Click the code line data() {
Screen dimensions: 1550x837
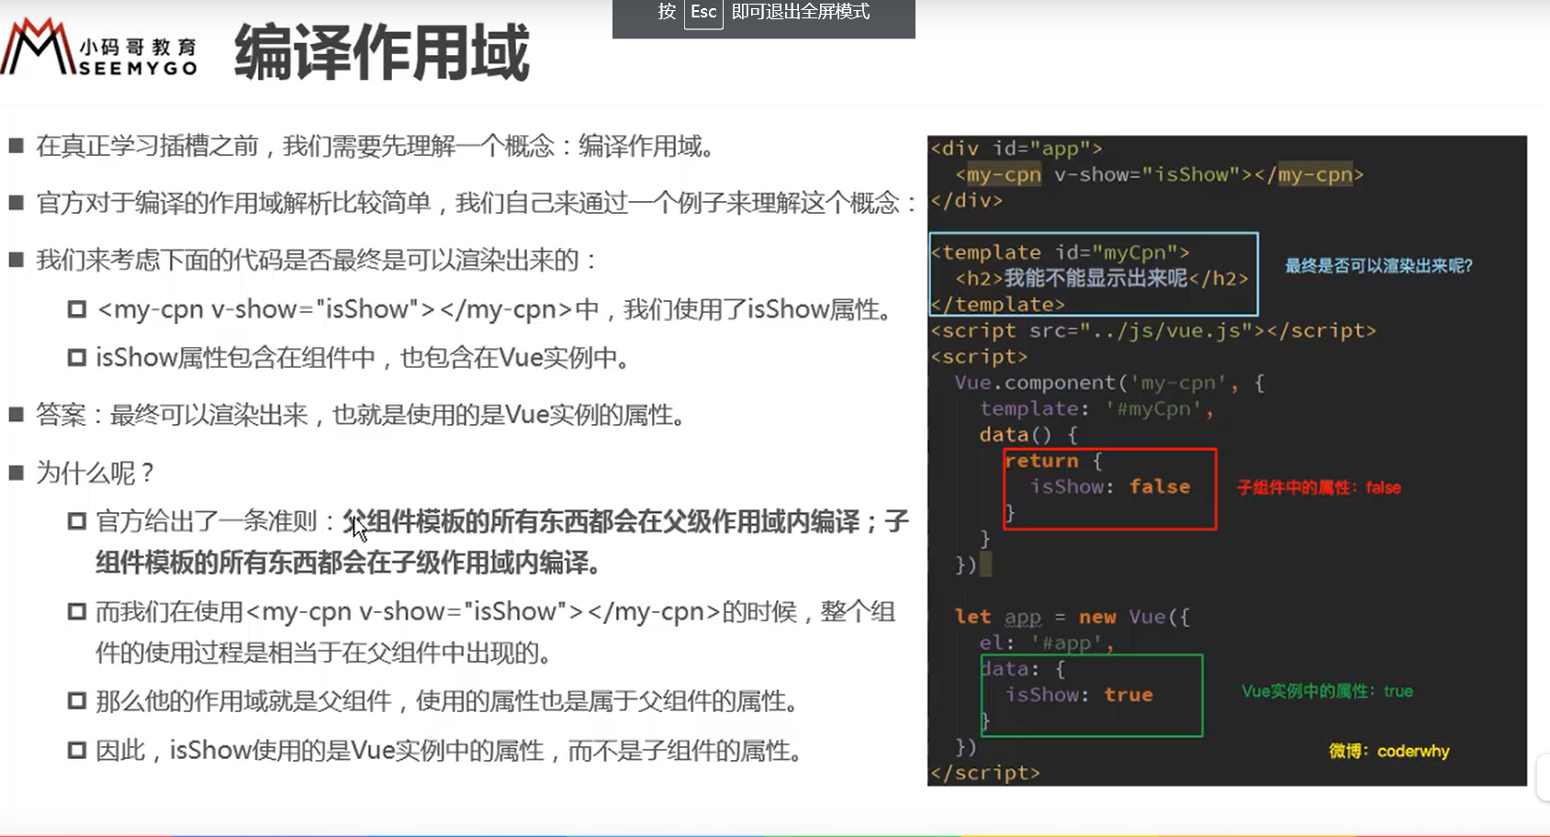[1028, 435]
